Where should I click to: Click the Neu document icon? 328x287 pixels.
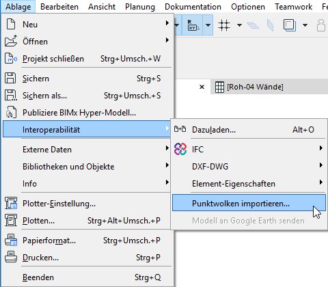point(11,24)
